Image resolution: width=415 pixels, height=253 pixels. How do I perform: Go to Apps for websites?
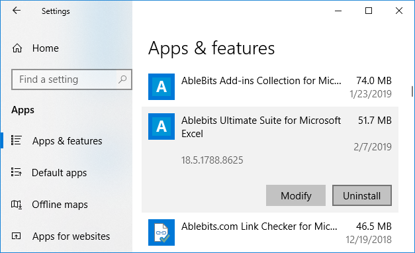[71, 236]
